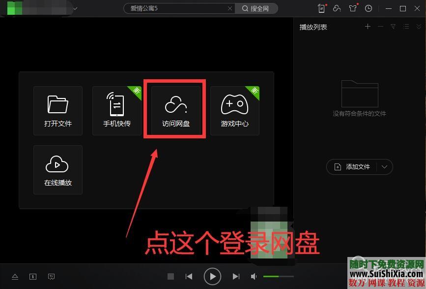
Task: Take a video snapshot via camera icon
Action: click(51, 276)
